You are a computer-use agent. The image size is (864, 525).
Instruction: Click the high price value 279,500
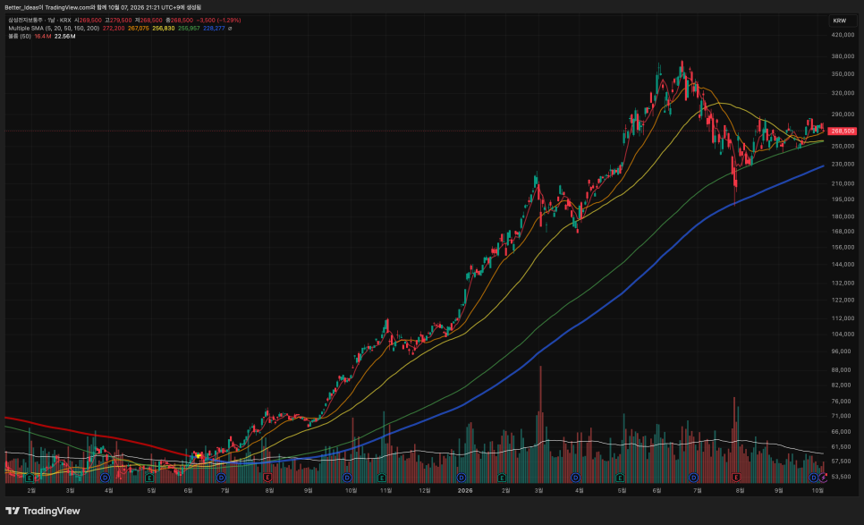pos(121,20)
